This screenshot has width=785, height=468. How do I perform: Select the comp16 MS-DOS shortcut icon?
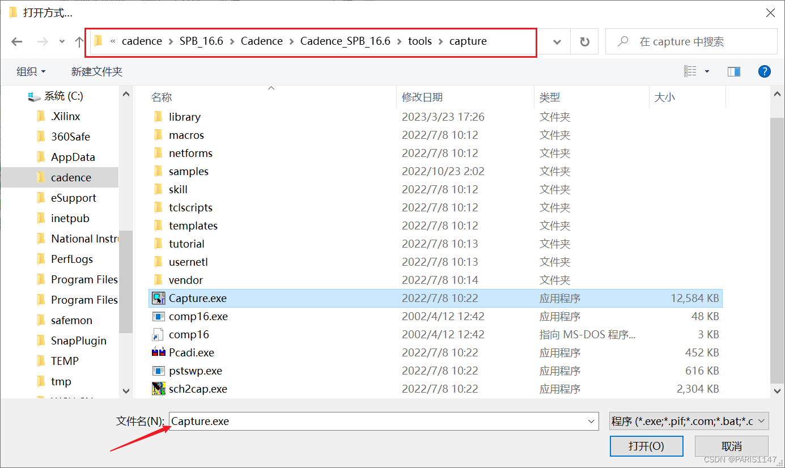pyautogui.click(x=159, y=334)
